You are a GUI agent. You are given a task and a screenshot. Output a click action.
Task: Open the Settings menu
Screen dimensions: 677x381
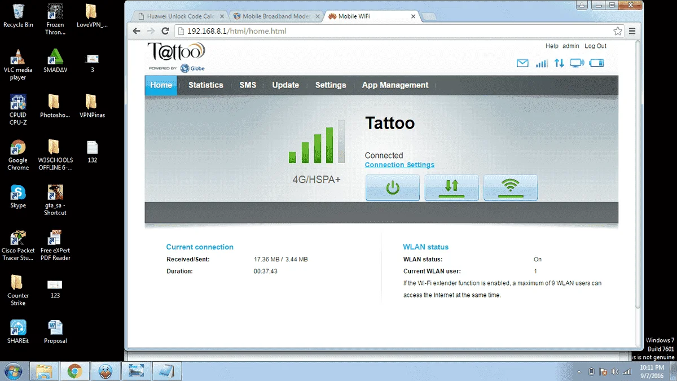coord(331,85)
